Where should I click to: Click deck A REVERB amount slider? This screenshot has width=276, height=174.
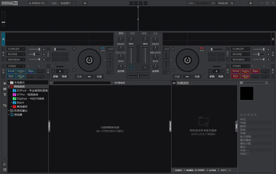[34, 54]
